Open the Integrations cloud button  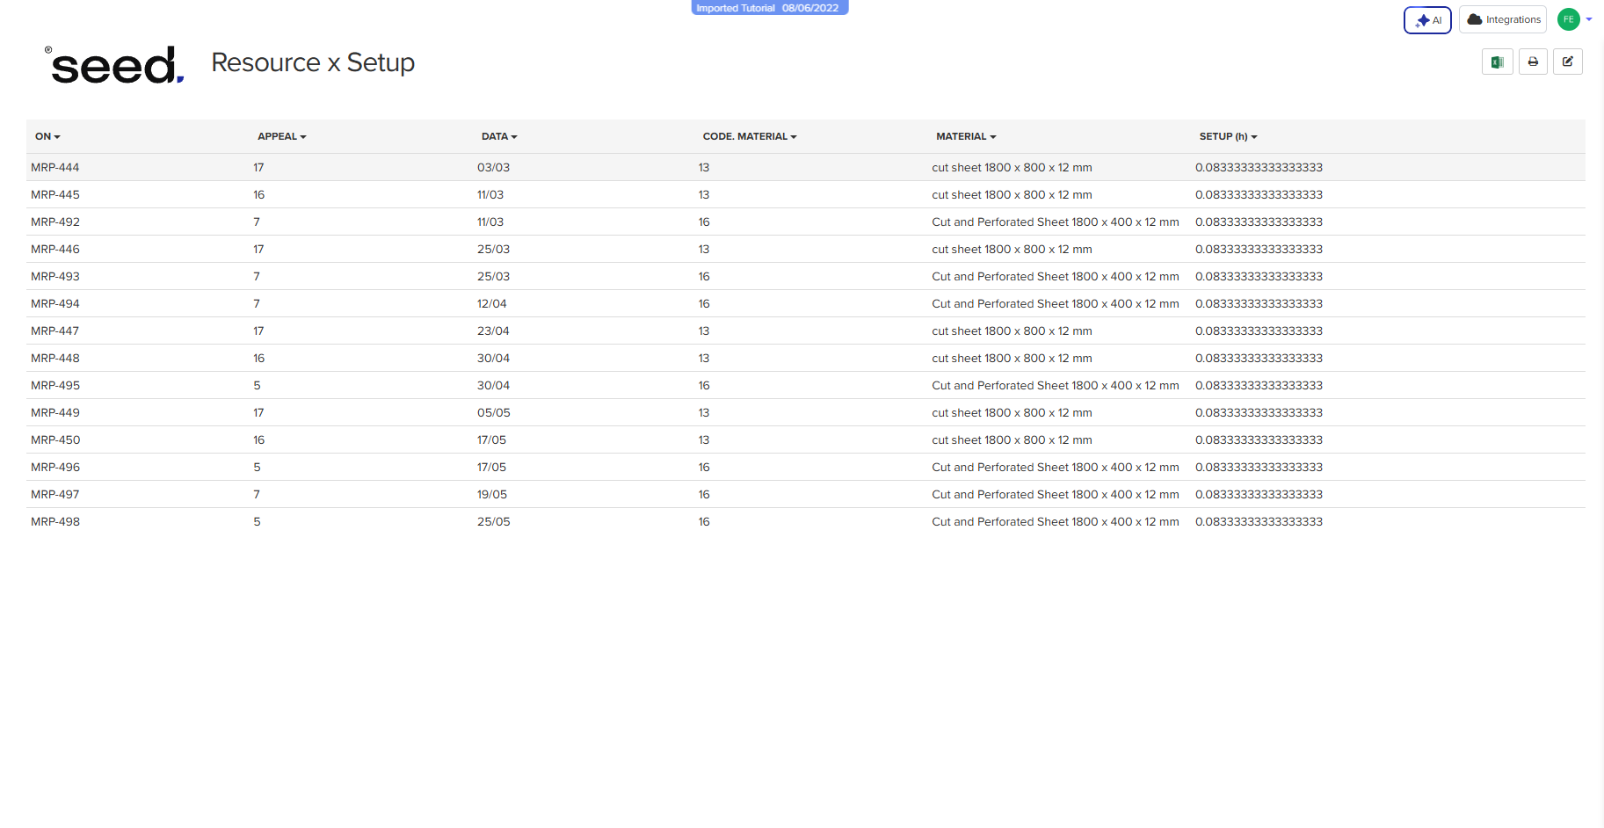[1503, 19]
